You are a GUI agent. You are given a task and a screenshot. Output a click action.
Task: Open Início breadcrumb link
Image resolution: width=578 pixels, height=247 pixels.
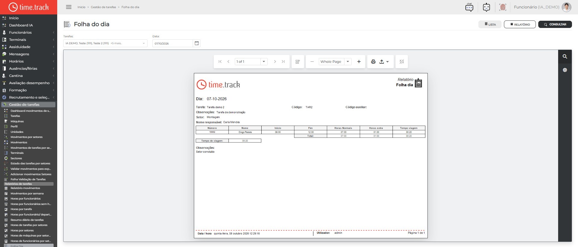81,7
